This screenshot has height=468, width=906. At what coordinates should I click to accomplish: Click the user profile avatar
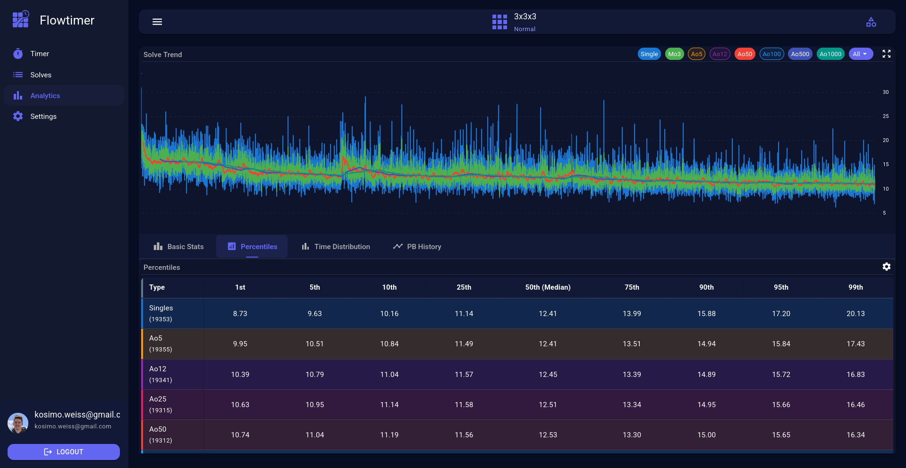18,423
